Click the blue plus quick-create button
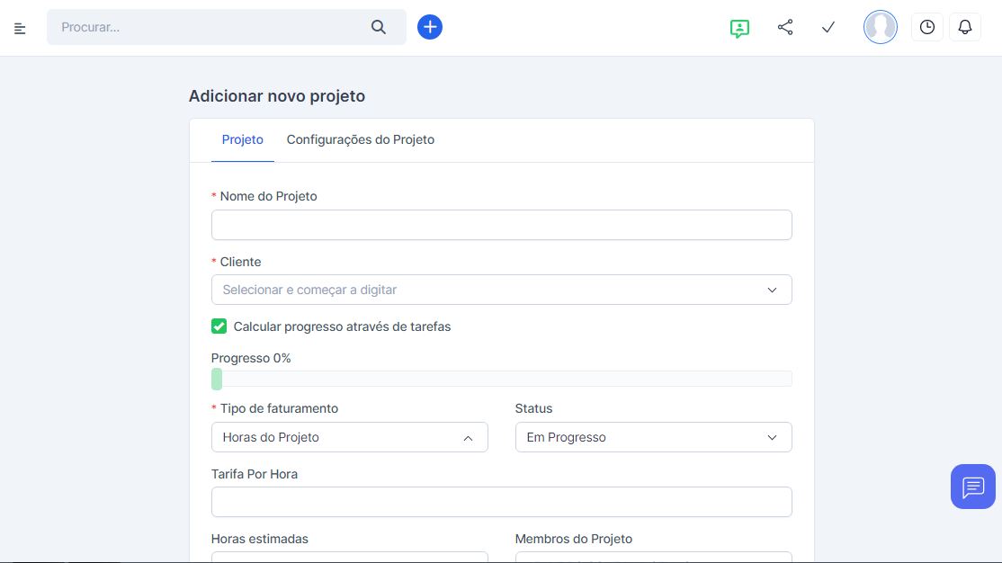1002x563 pixels. (430, 27)
